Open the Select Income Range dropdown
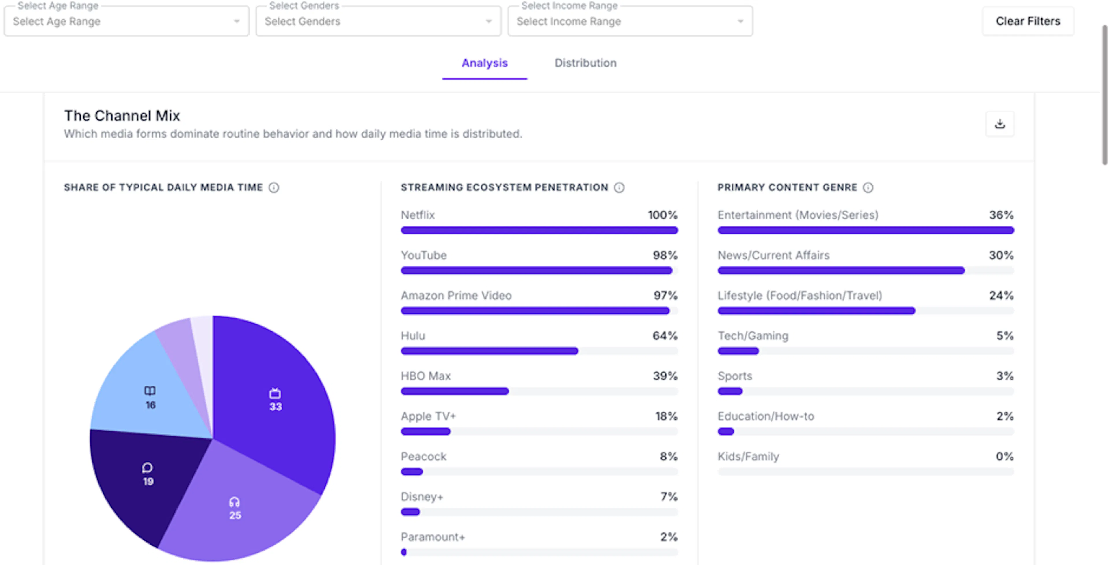This screenshot has width=1109, height=565. point(630,21)
